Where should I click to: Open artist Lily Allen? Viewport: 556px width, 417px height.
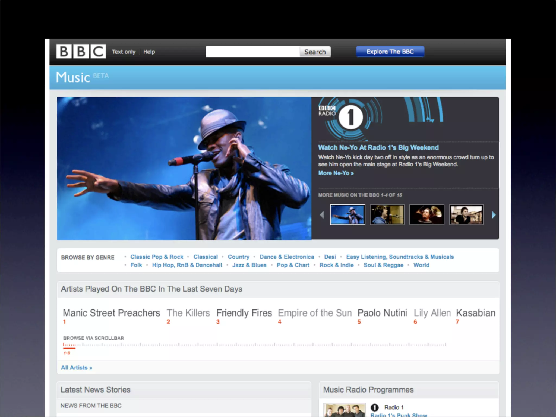[432, 313]
